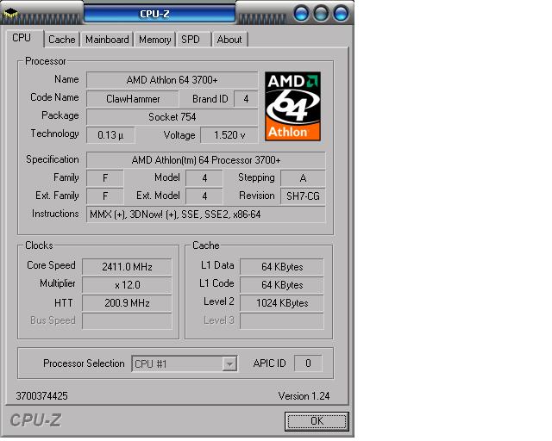This screenshot has height=441, width=552.
Task: Click the L1 Data value 64 KBytes
Action: tap(282, 267)
